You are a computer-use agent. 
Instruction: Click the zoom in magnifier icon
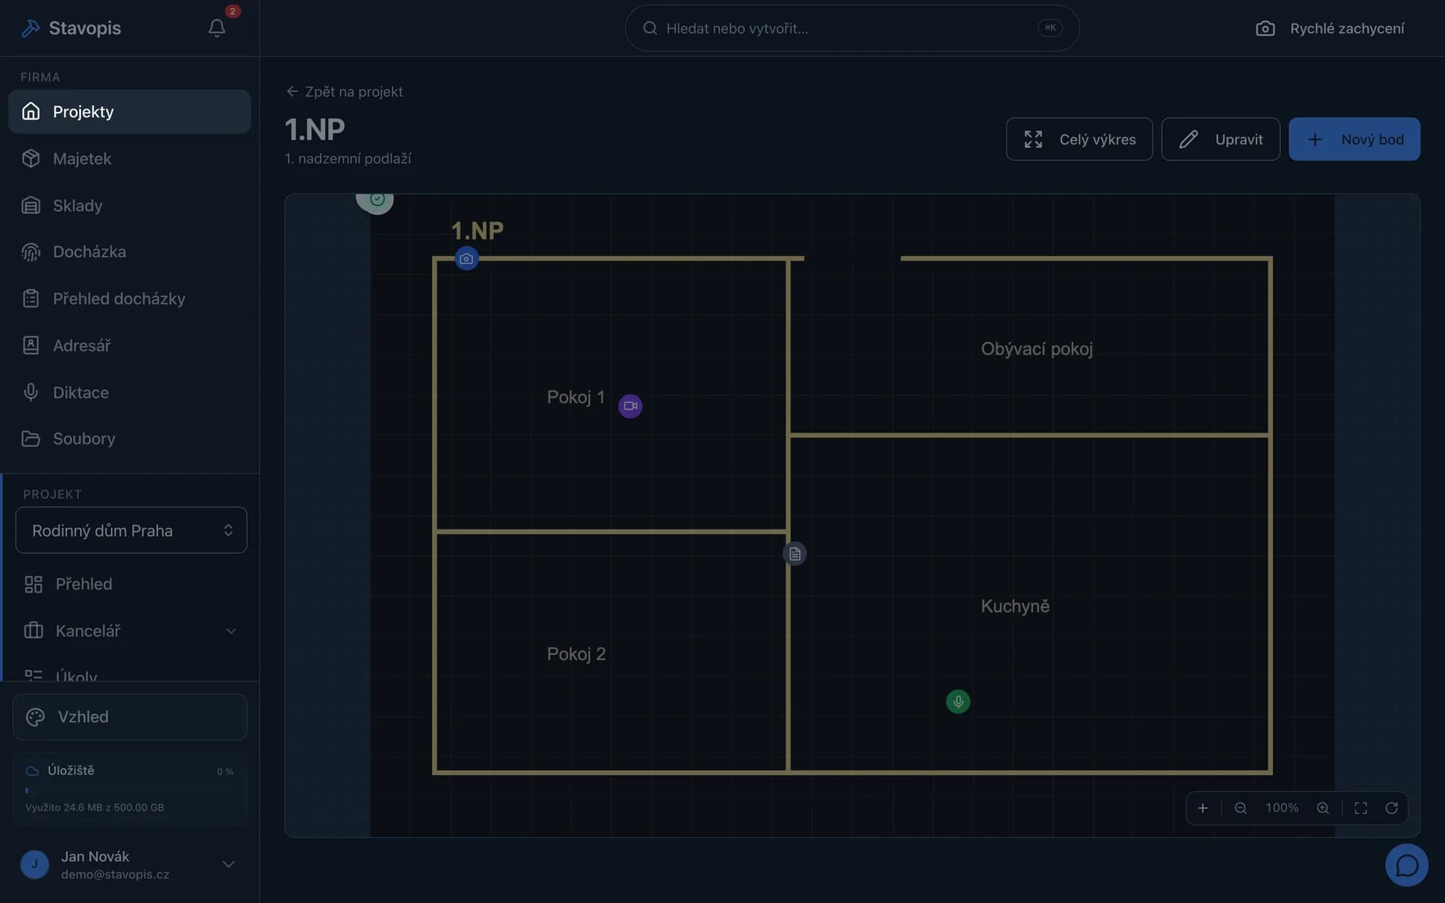pyautogui.click(x=1323, y=808)
